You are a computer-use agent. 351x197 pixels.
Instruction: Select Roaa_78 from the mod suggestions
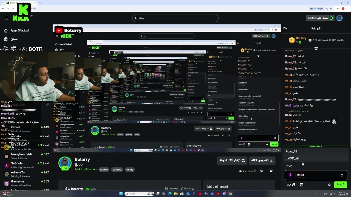[316, 151]
